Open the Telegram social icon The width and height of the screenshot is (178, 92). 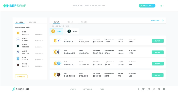(x=164, y=89)
